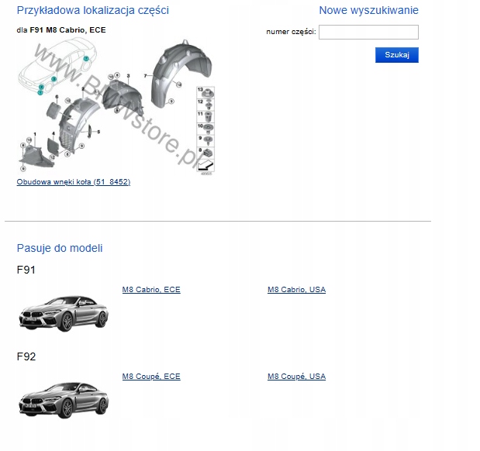
Task: Focus the numer części input field
Action: pyautogui.click(x=368, y=32)
